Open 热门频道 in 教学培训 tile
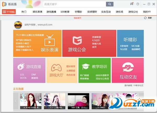157x113 pixels. coord(85,75)
